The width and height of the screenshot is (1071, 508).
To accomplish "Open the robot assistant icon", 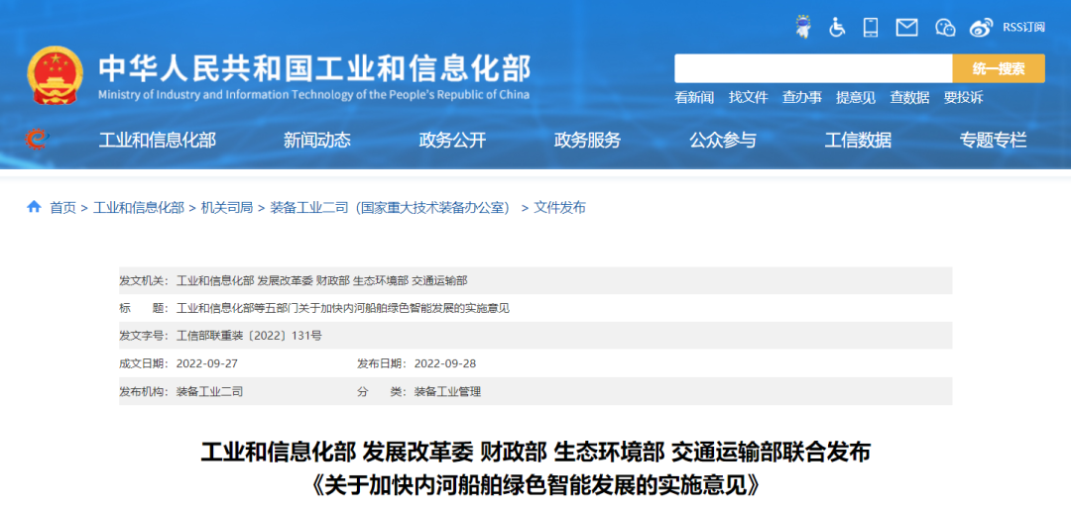I will 804,27.
